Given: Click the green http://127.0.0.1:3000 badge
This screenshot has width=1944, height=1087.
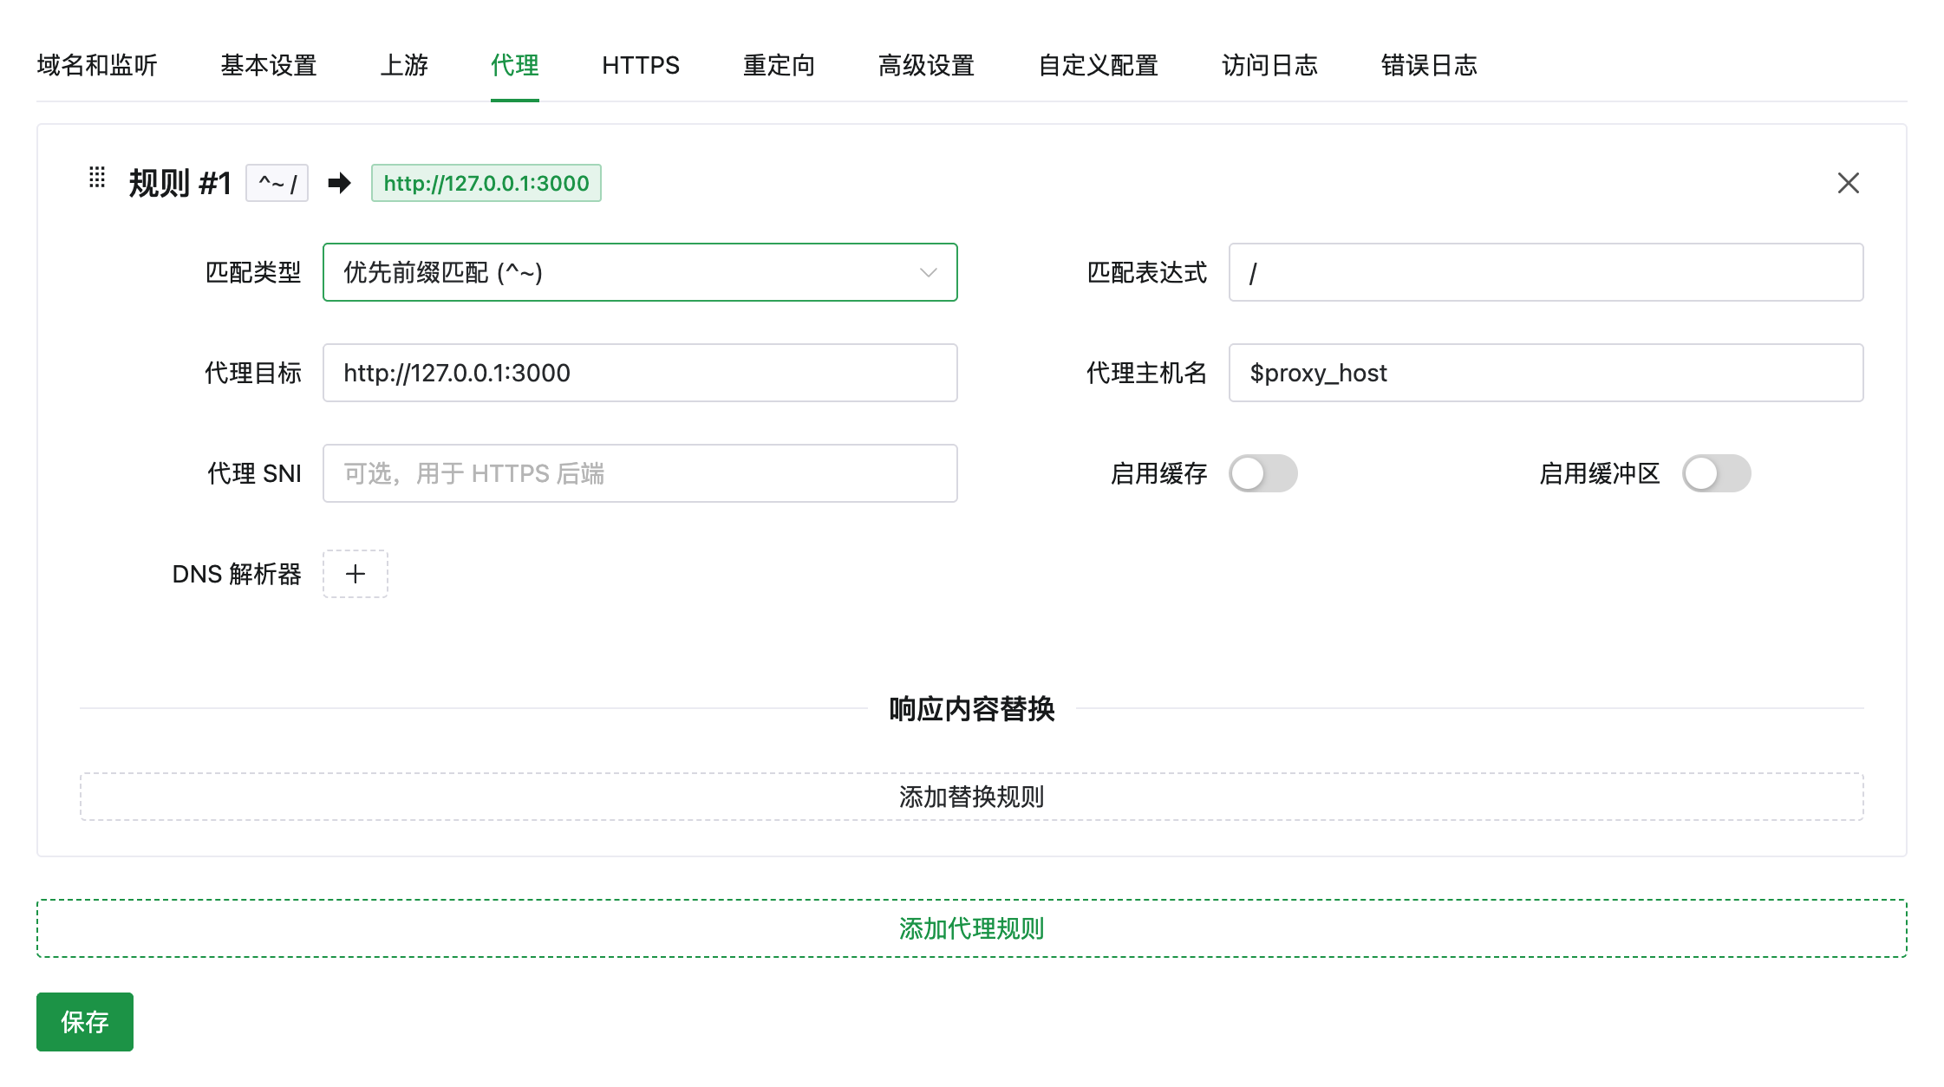Looking at the screenshot, I should click(486, 183).
